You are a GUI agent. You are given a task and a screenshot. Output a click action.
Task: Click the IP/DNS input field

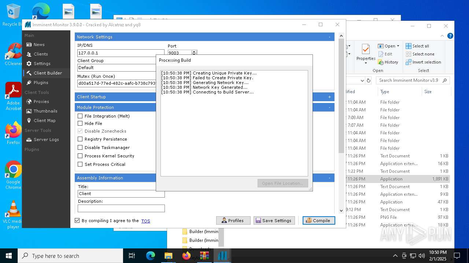(121, 53)
